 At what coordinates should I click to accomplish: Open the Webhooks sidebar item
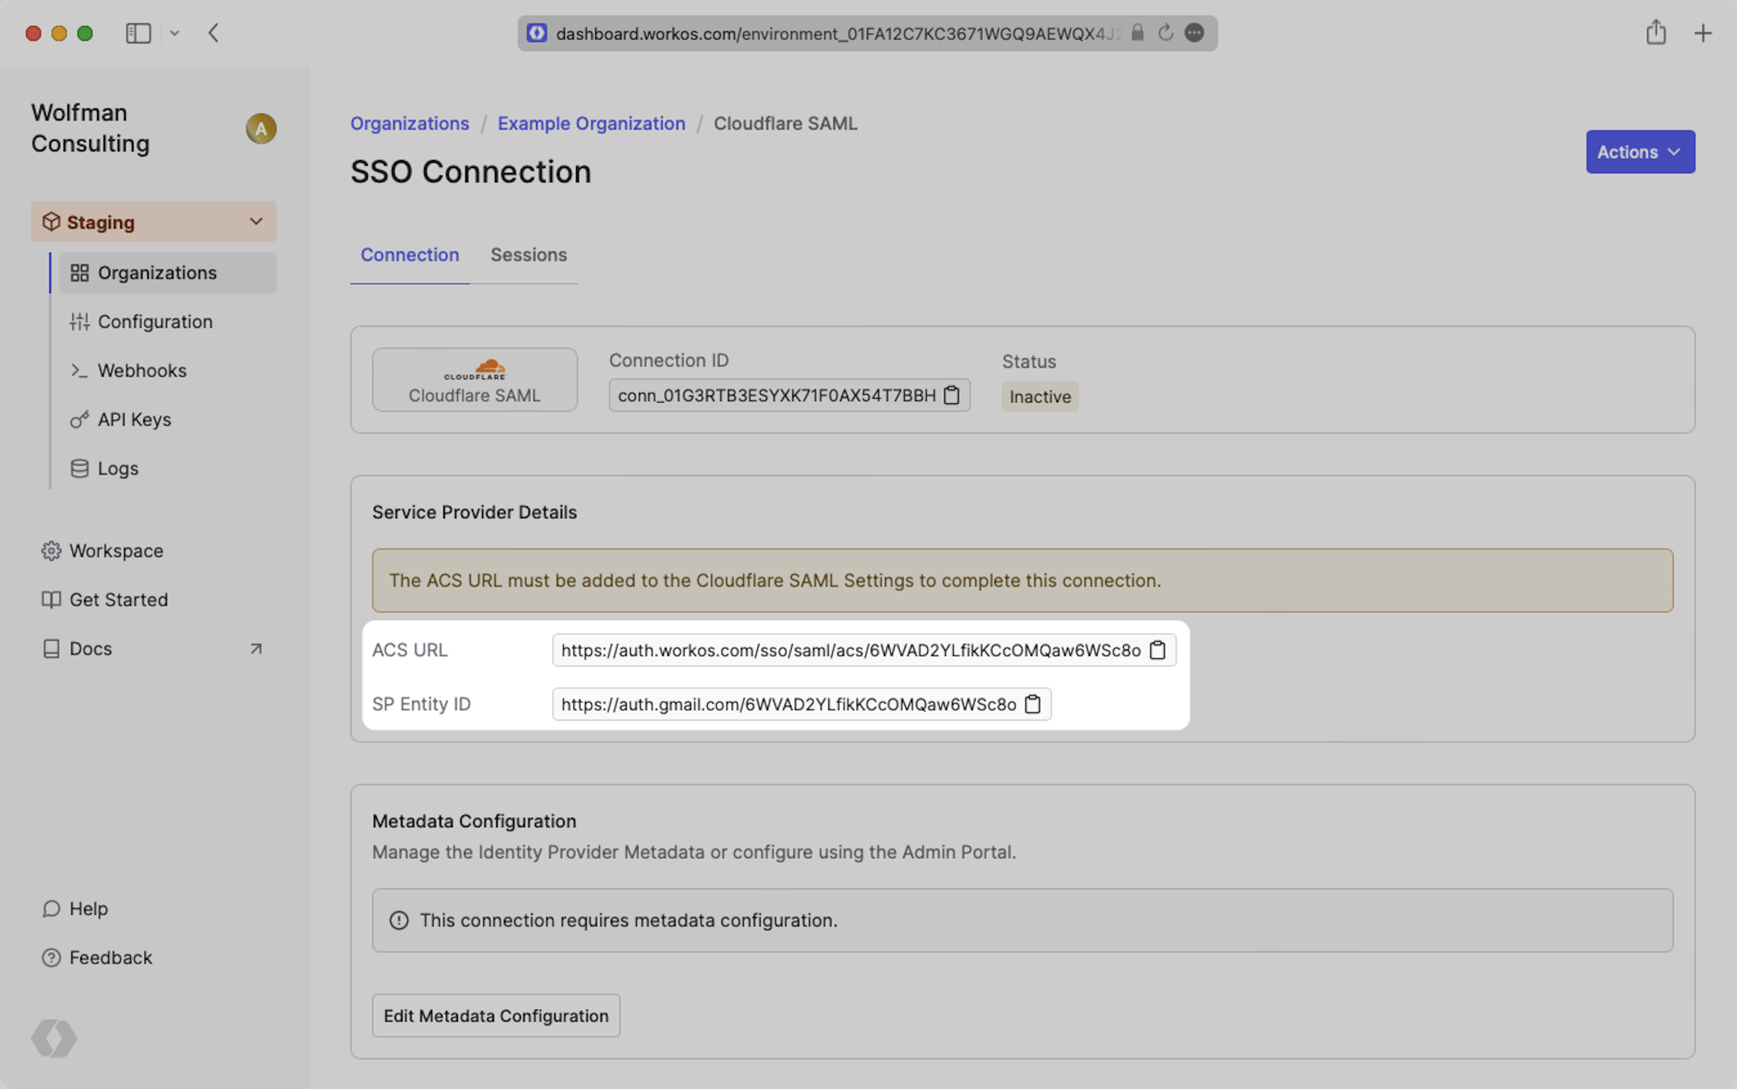tap(142, 371)
